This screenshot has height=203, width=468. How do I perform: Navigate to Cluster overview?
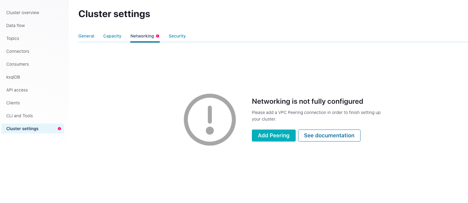[x=23, y=13]
